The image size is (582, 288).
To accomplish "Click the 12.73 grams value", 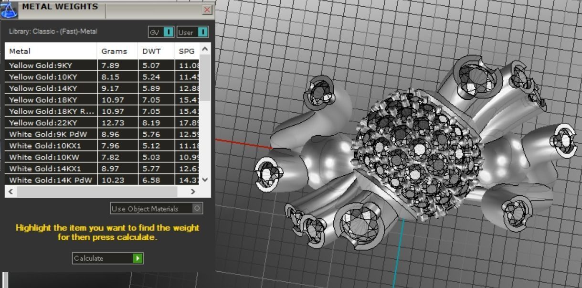I will [112, 123].
